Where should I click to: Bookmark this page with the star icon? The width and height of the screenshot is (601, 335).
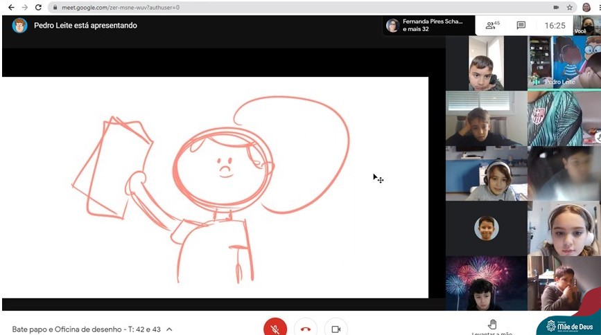point(570,7)
